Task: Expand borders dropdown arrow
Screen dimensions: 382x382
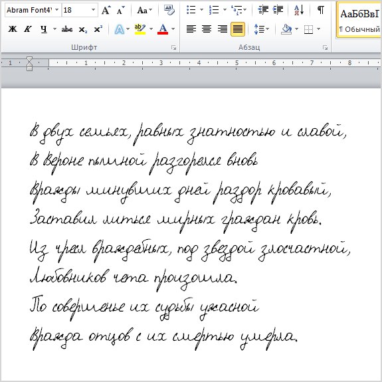Action: point(318,29)
